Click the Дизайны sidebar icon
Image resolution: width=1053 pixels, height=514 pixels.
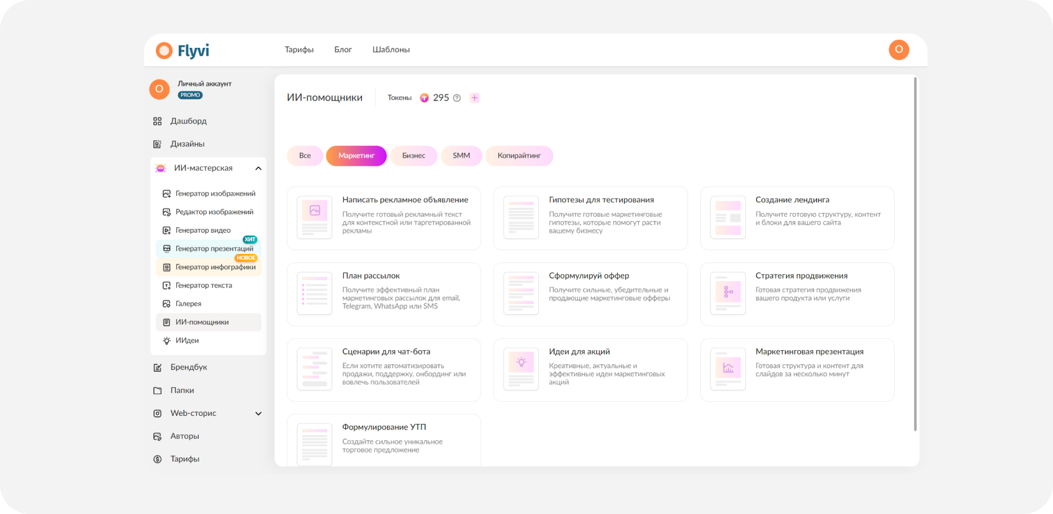158,144
